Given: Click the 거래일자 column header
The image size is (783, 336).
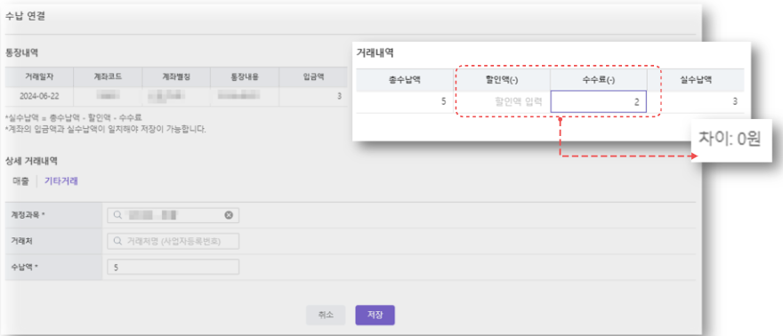Looking at the screenshot, I should coord(39,76).
